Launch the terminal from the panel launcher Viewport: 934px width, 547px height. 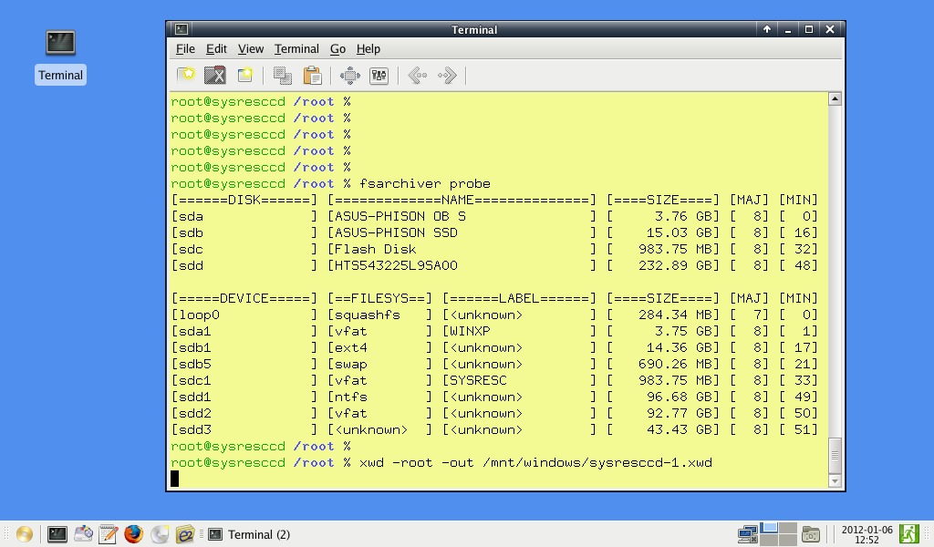57,534
